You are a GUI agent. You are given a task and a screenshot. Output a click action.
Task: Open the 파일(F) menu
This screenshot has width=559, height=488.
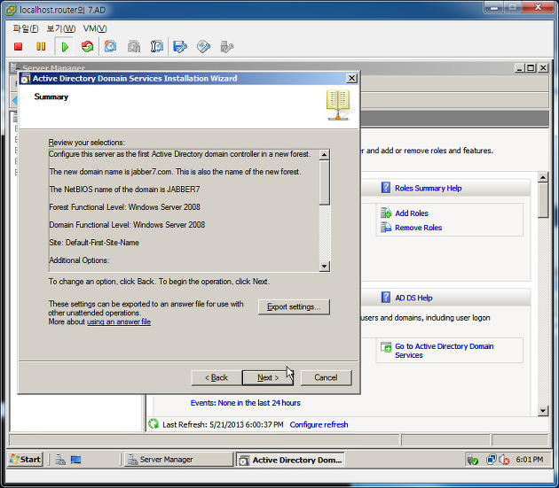[x=26, y=28]
